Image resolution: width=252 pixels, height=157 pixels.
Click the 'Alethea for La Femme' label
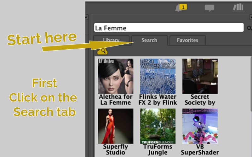coord(116,100)
